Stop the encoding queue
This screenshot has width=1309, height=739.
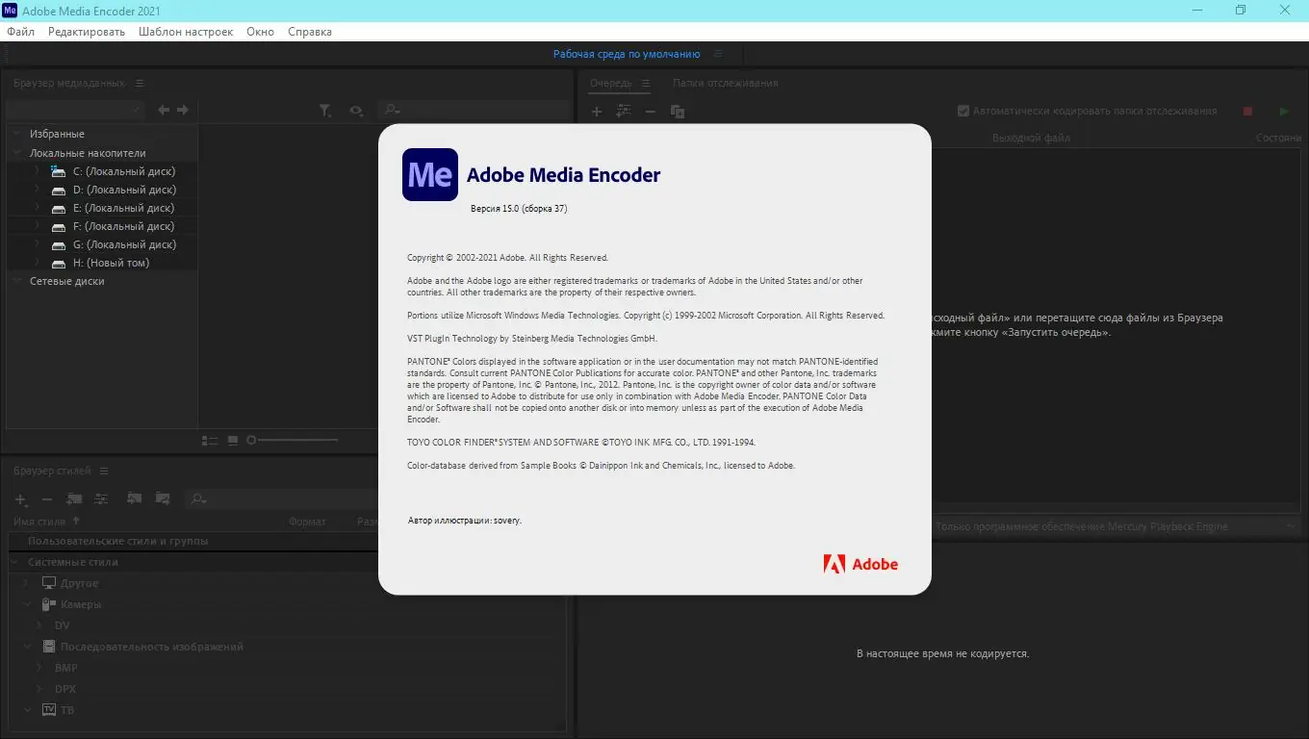click(1247, 112)
